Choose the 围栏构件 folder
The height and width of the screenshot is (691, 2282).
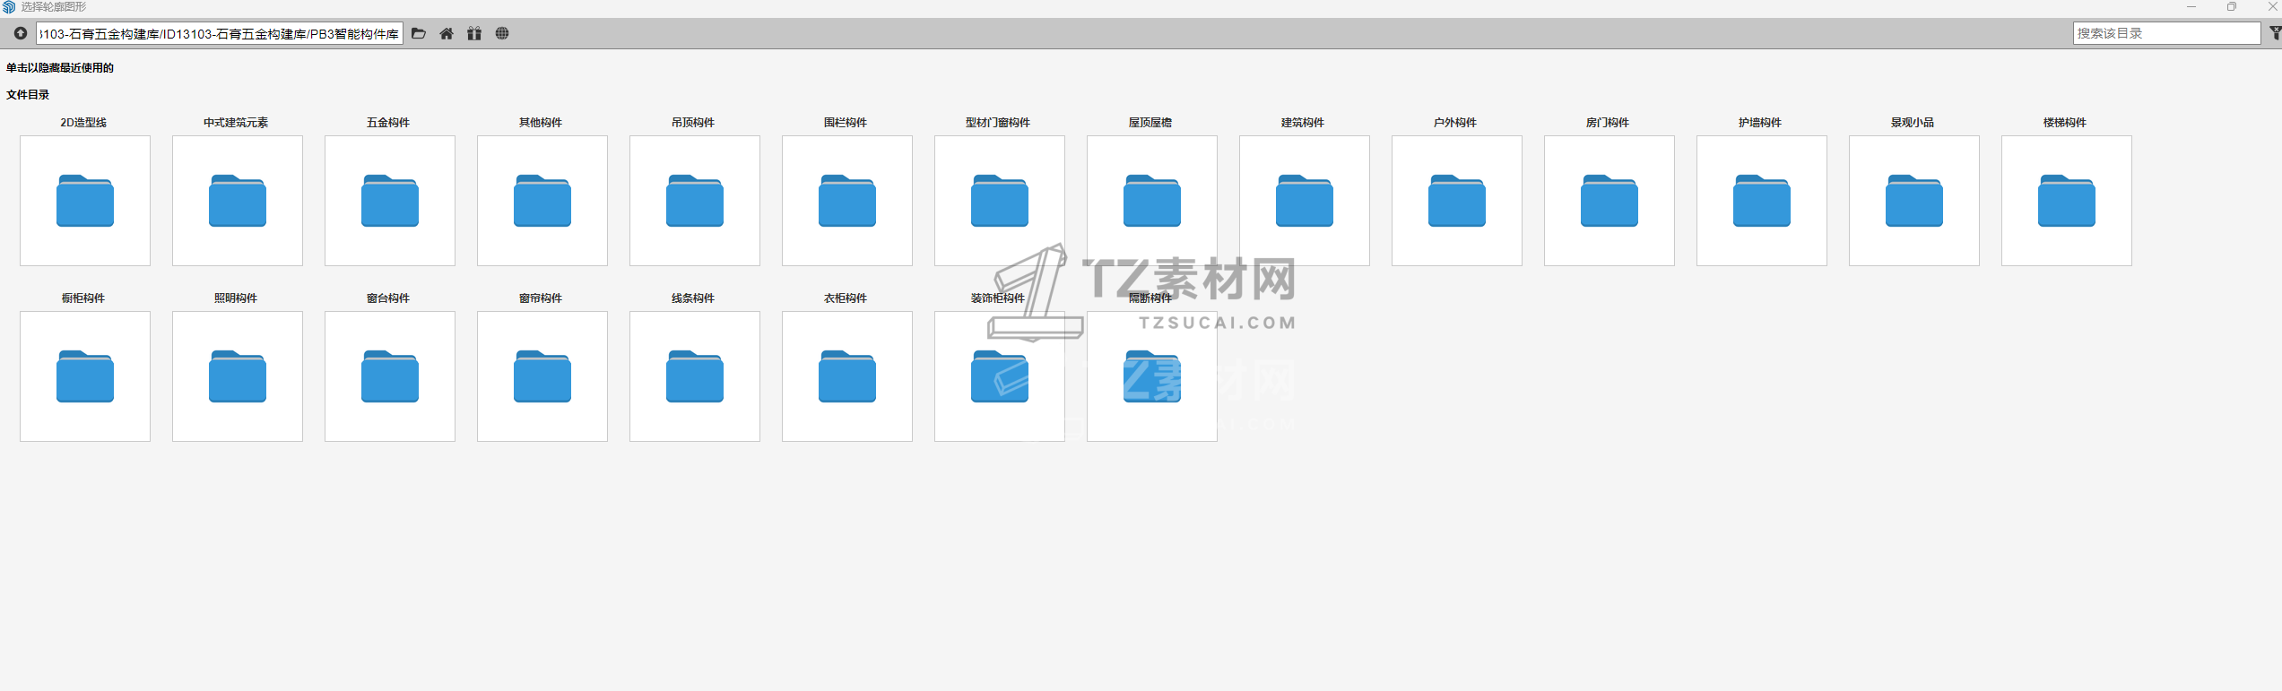pyautogui.click(x=847, y=201)
